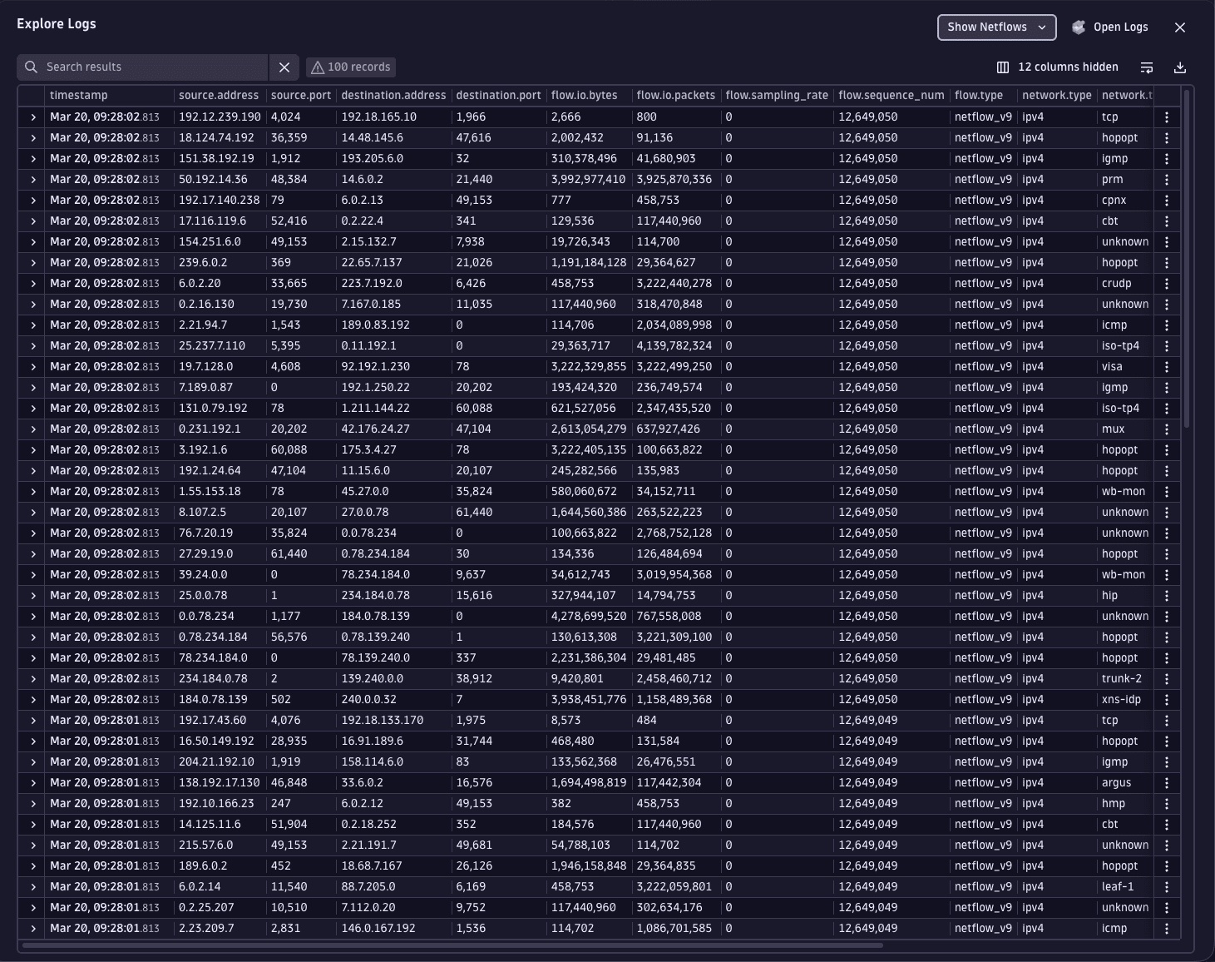Image resolution: width=1215 pixels, height=962 pixels.
Task: Select the flow.io.bytes column header
Action: [x=584, y=95]
